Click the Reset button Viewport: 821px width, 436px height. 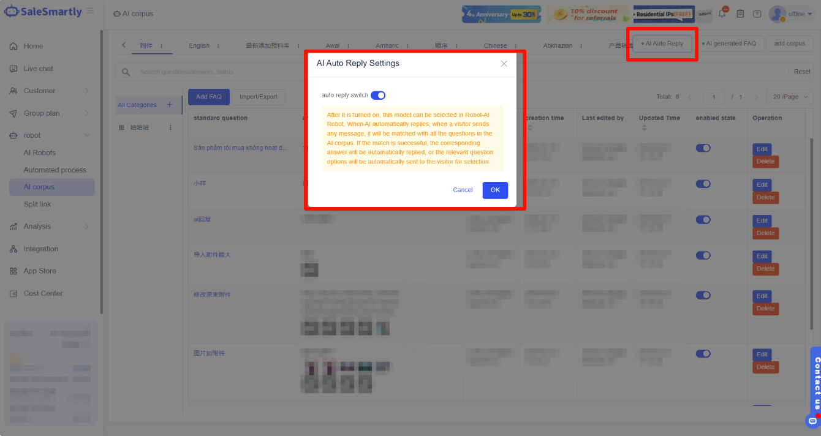click(x=802, y=72)
